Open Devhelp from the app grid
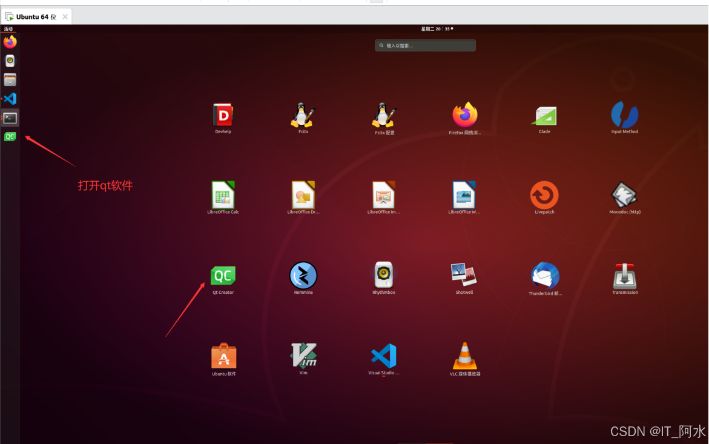Screen dimensions: 709x444 (x=223, y=115)
